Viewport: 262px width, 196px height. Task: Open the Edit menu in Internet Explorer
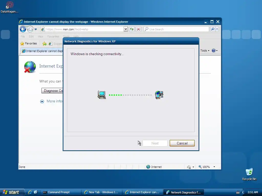[x=31, y=36]
